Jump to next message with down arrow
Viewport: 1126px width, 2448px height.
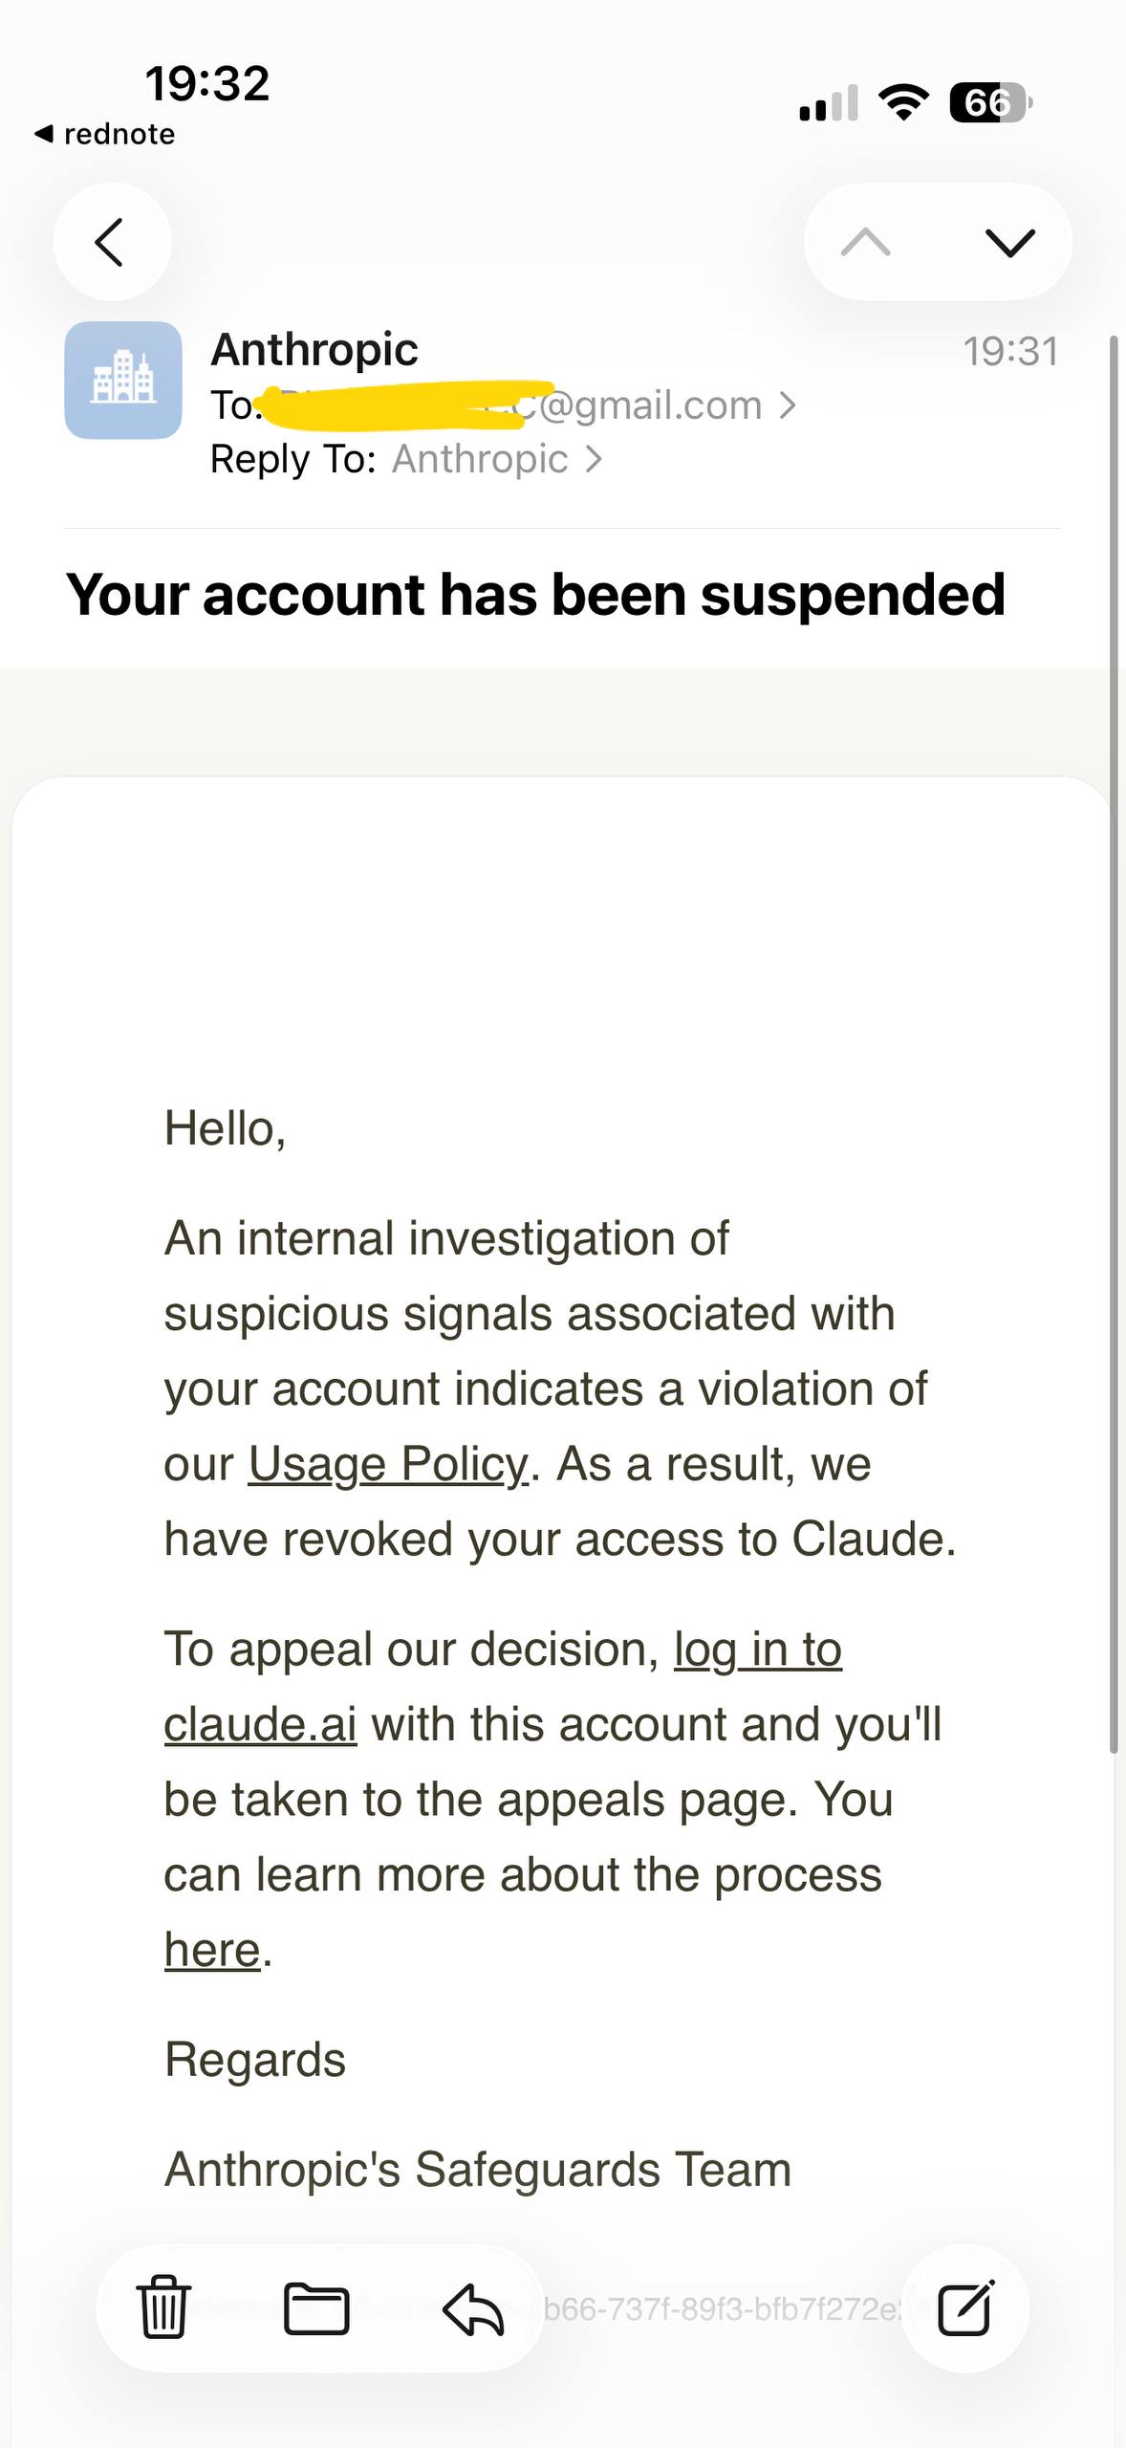1009,242
